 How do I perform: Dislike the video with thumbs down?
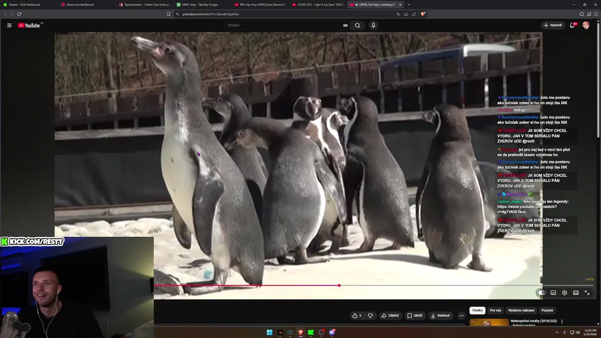pos(370,315)
